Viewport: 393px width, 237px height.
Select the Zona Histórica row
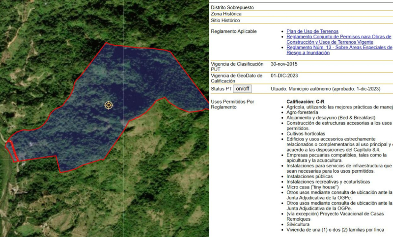click(226, 14)
